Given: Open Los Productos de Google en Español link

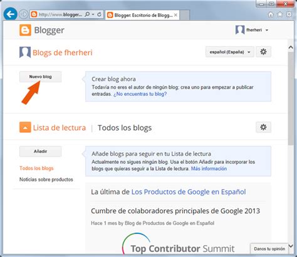Looking at the screenshot, I should point(189,192).
